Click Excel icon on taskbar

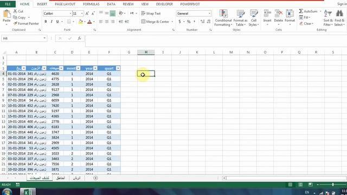click(28, 192)
